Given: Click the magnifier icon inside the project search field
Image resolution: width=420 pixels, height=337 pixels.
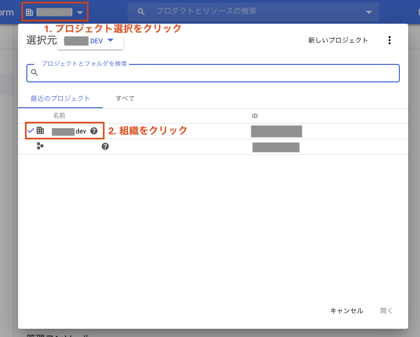Looking at the screenshot, I should click(x=34, y=73).
